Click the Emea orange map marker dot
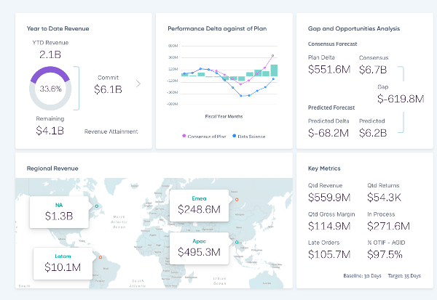This screenshot has height=300, width=437. pyautogui.click(x=236, y=198)
